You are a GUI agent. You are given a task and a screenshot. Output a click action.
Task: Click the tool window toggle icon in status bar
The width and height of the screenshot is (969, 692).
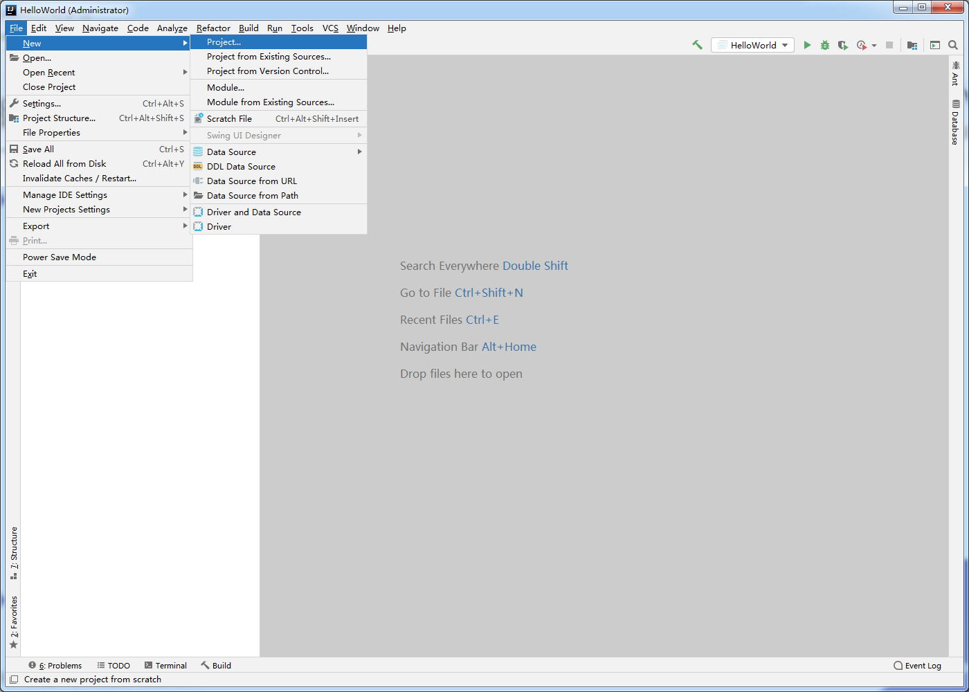(14, 680)
